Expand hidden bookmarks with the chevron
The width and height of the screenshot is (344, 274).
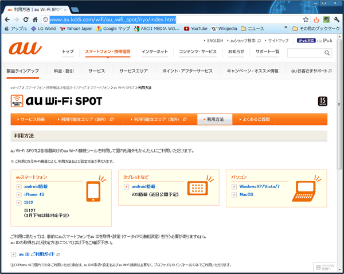coord(286,28)
